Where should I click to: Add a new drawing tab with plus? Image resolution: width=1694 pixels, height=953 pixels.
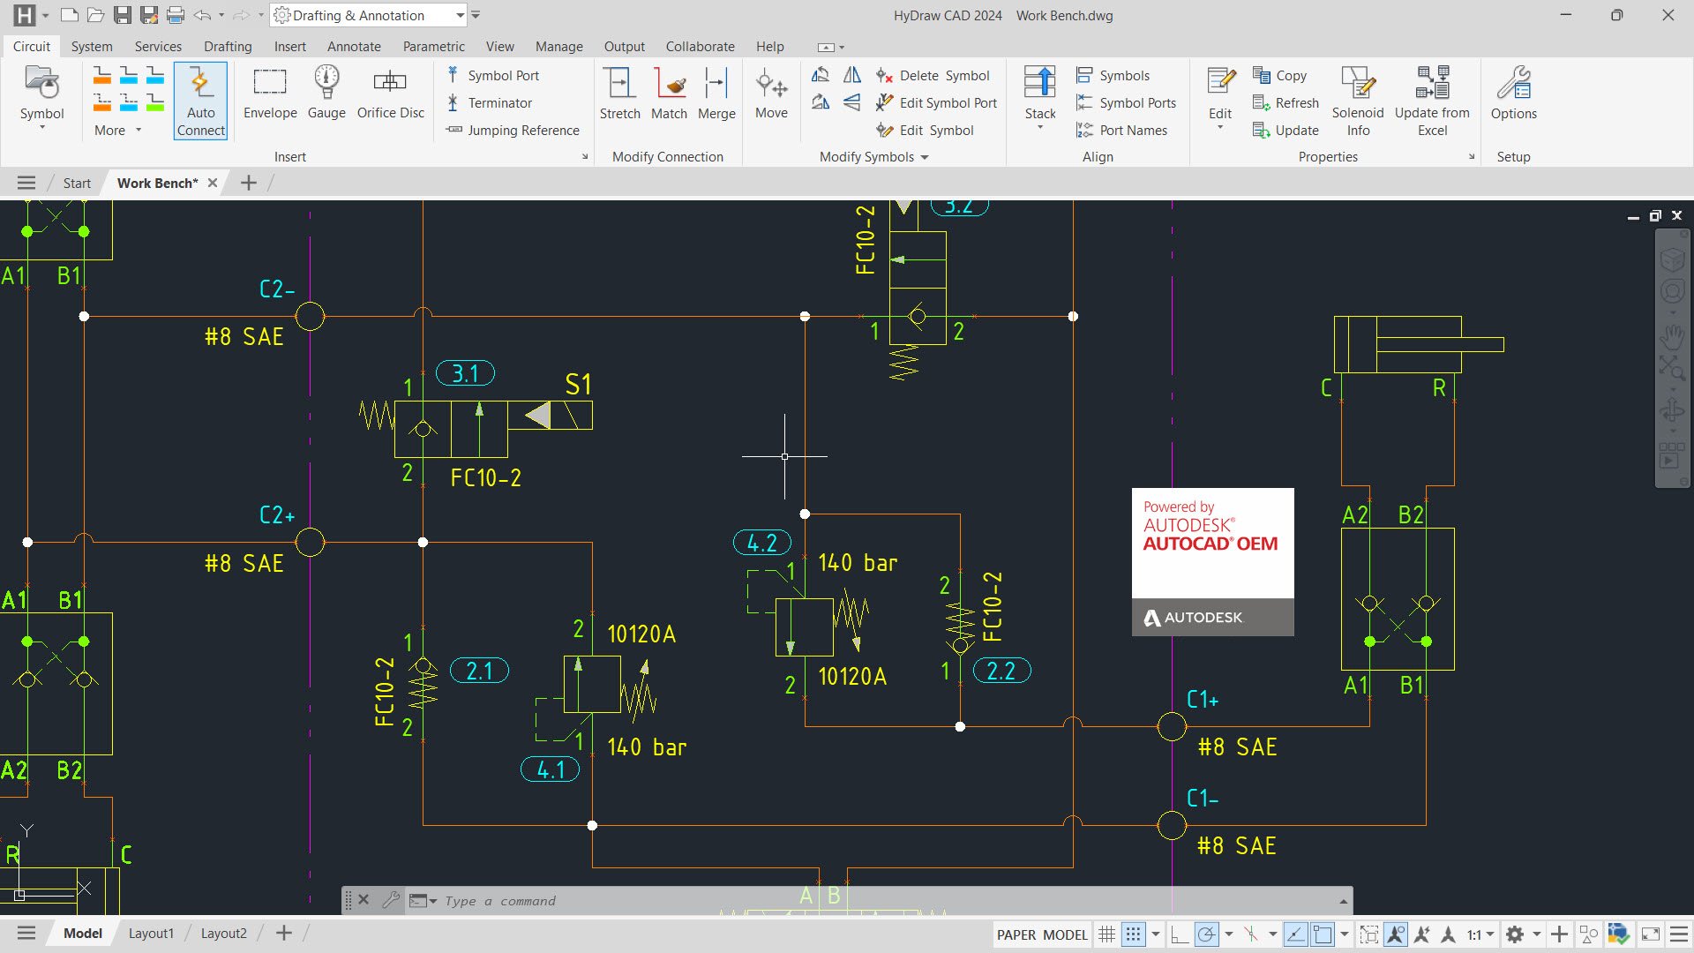(x=249, y=183)
